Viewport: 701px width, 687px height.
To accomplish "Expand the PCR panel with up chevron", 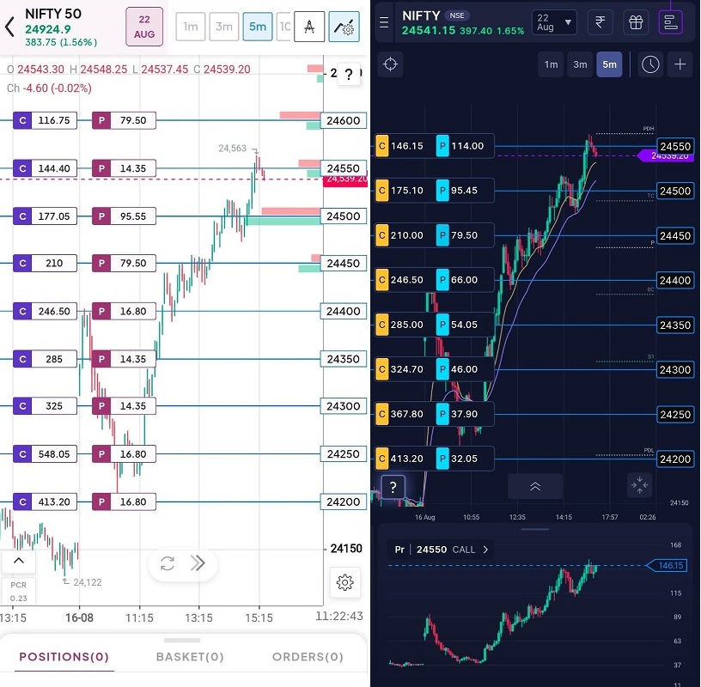I will (x=19, y=562).
